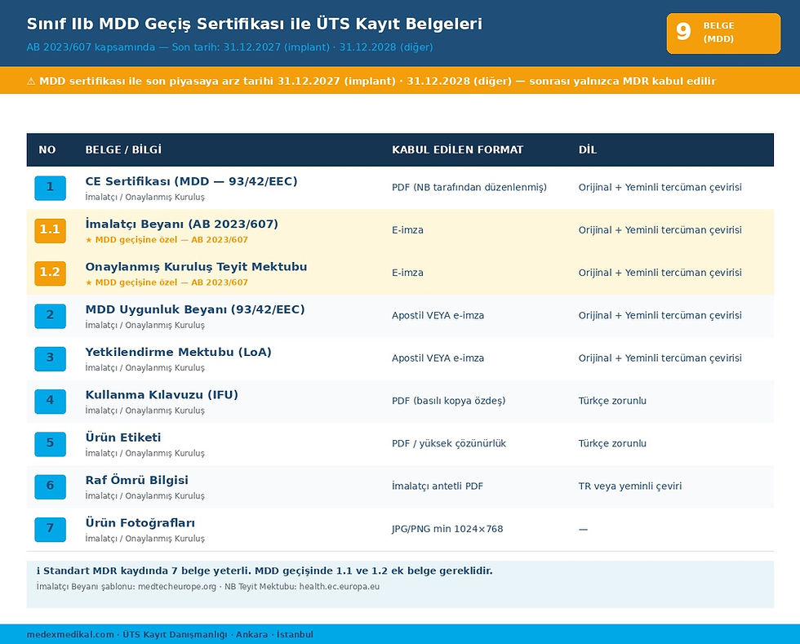The image size is (800, 644).
Task: Click the blue number 5 badge
Action: [50, 444]
